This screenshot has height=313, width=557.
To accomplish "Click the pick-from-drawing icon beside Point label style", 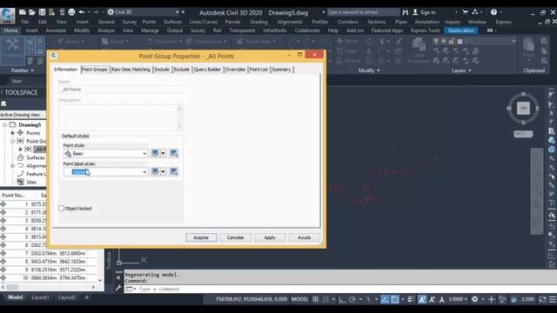I will pyautogui.click(x=174, y=172).
